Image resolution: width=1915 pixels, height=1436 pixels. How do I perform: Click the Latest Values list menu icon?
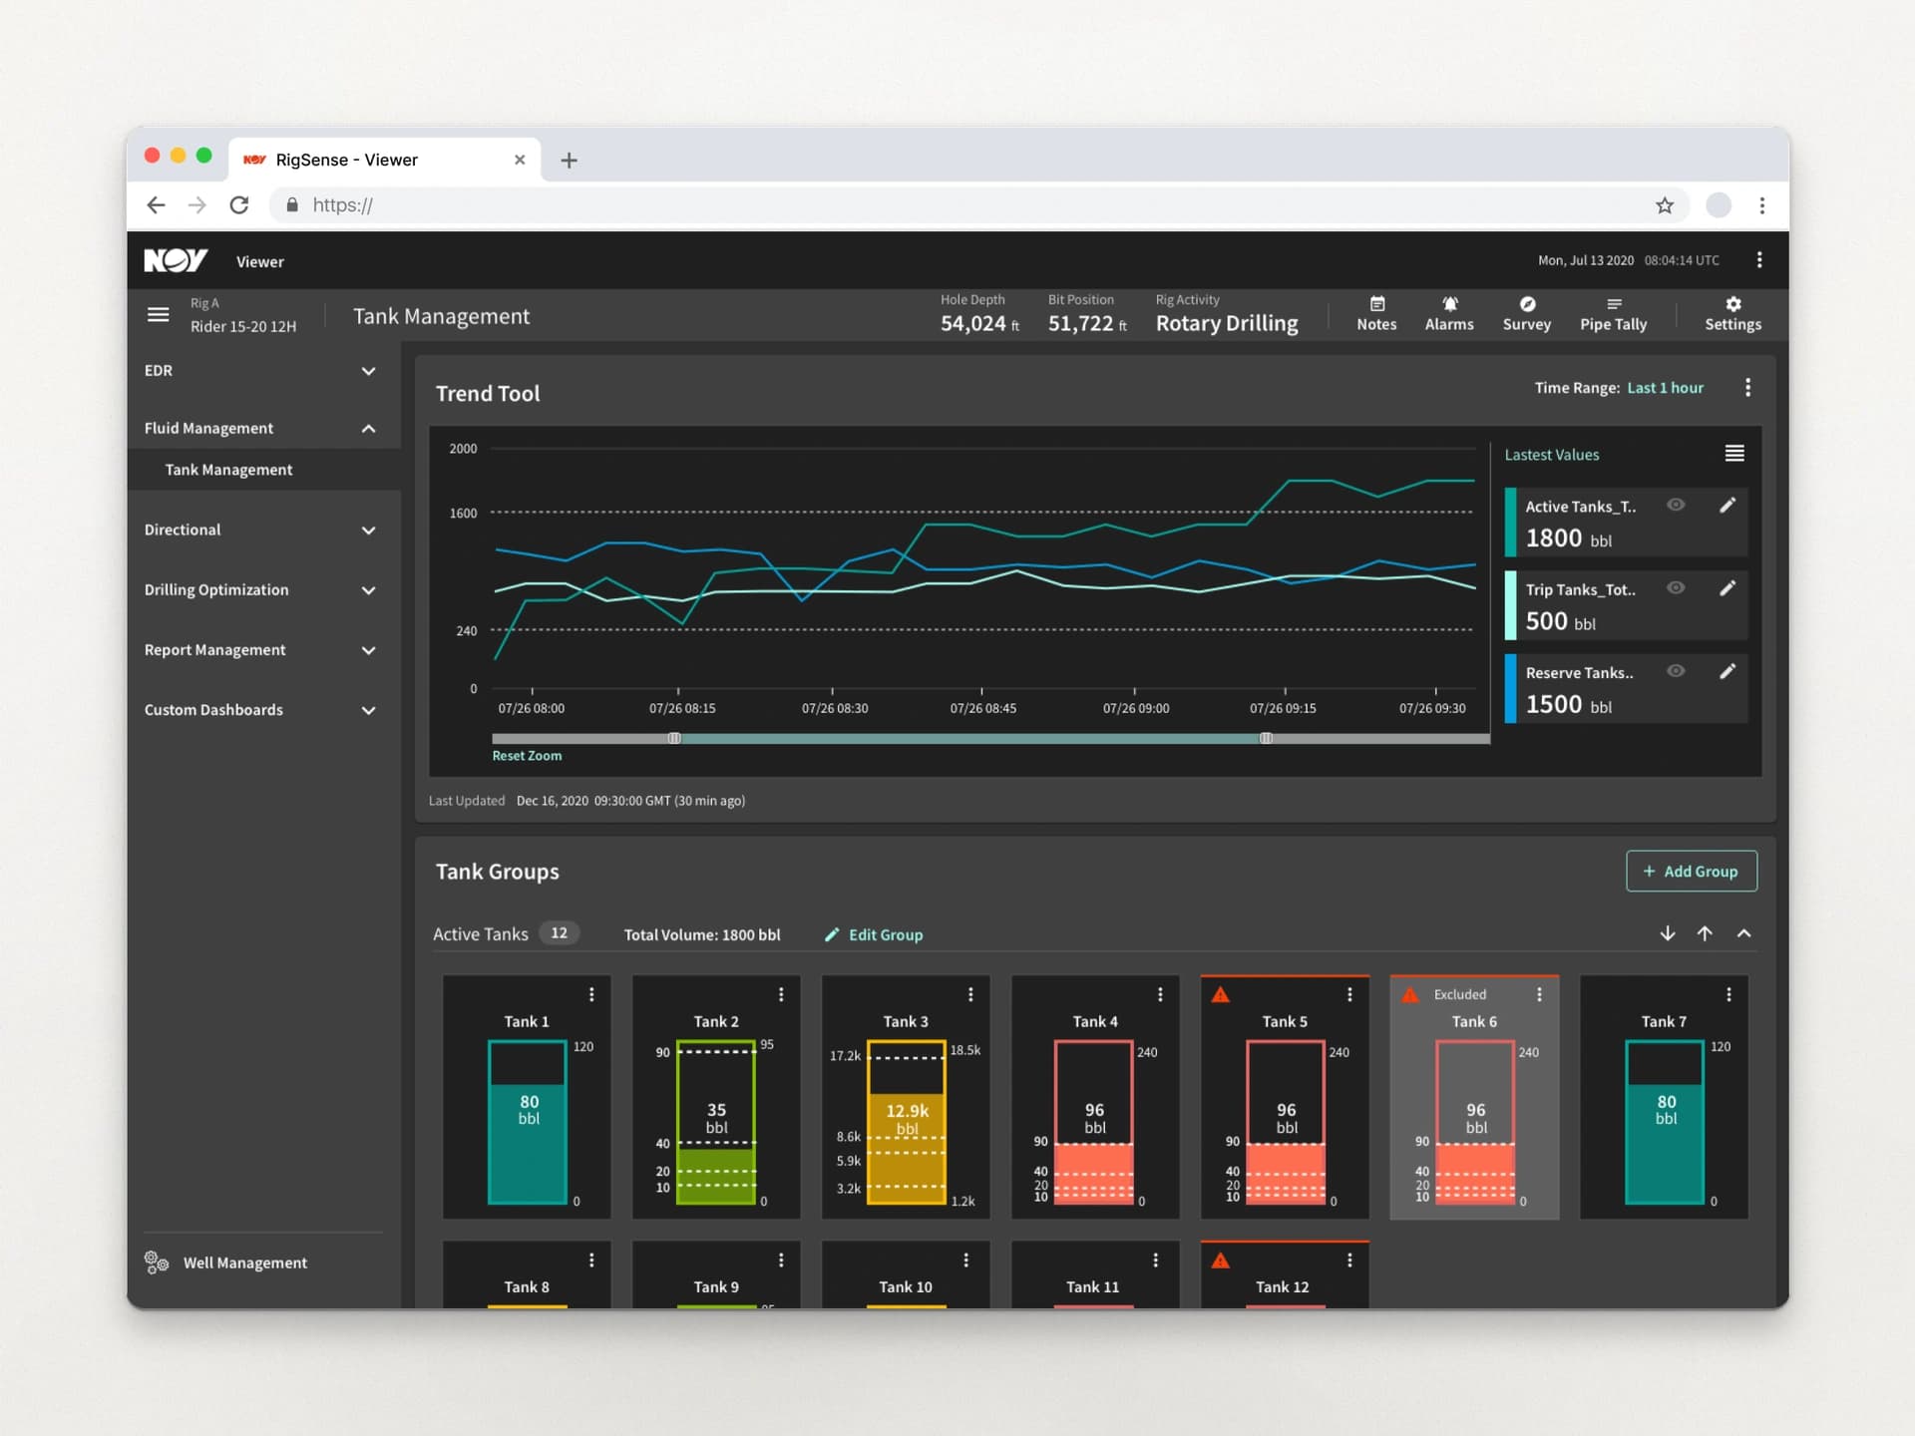1734,454
